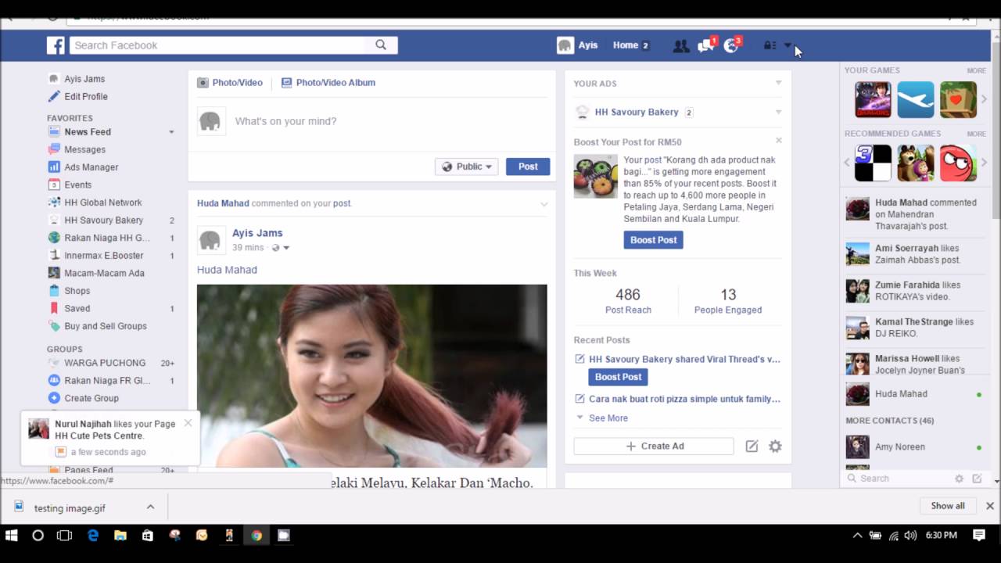Select the Photo/Video composer tab
1001x563 pixels.
pyautogui.click(x=230, y=82)
